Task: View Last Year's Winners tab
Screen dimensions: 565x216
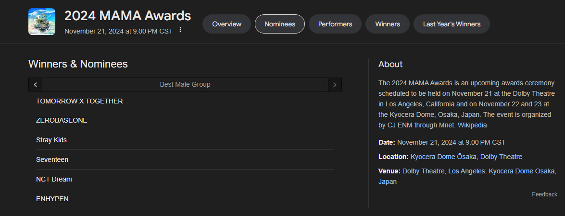Action: (452, 24)
